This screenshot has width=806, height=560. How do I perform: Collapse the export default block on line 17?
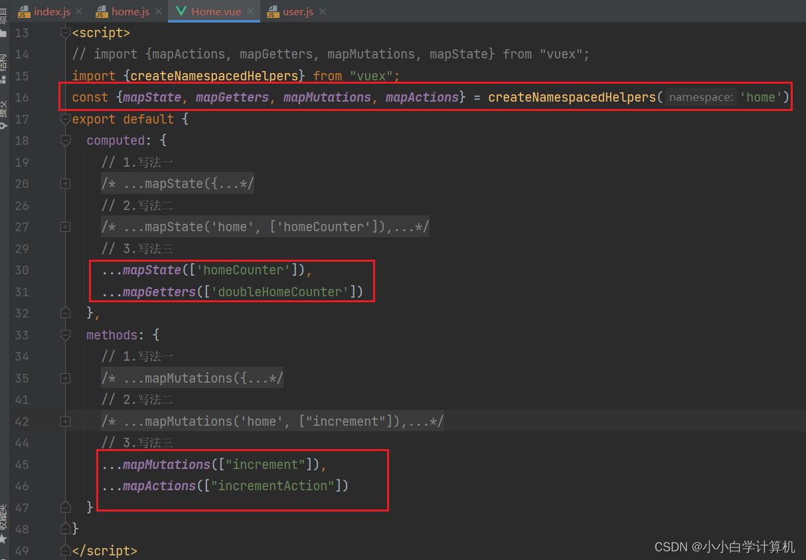click(x=65, y=120)
